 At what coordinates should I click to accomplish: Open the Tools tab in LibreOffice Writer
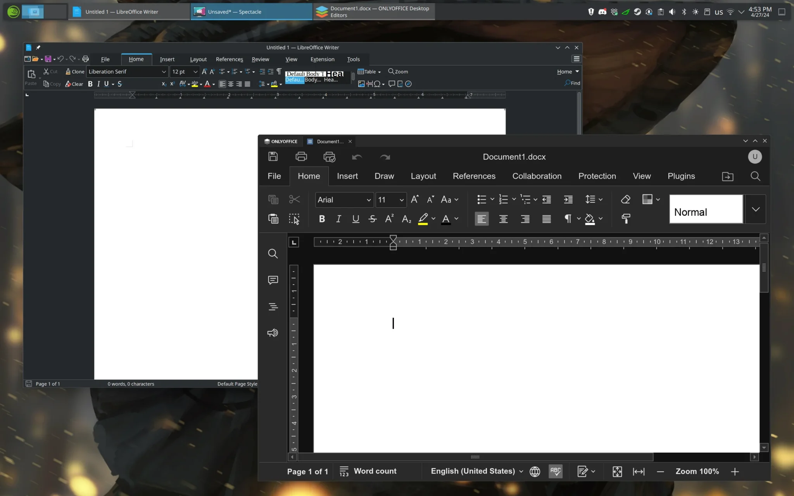[353, 59]
